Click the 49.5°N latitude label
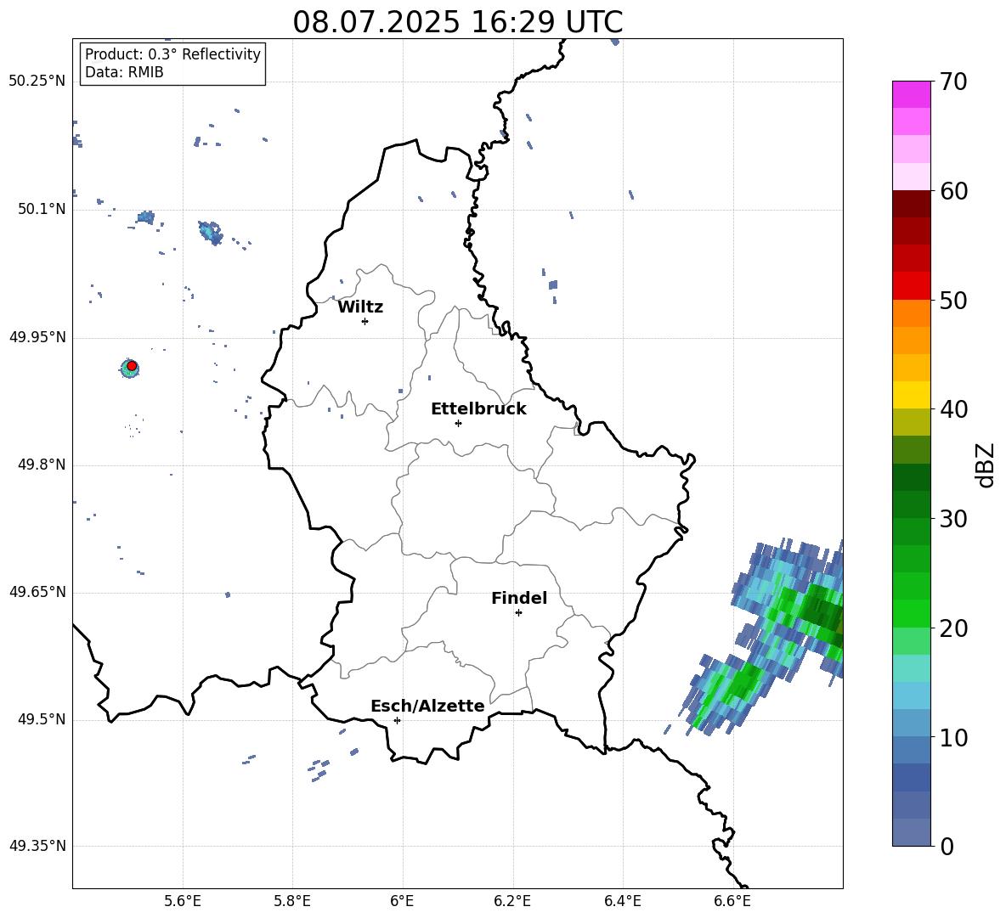Image resolution: width=1006 pixels, height=918 pixels. coord(42,719)
